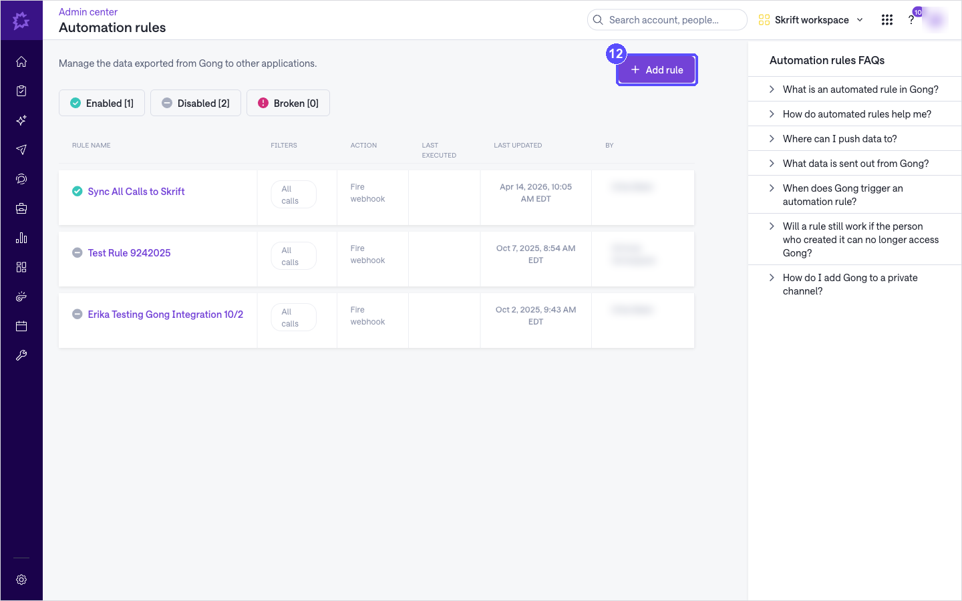Open the dashboard grid sidebar icon

(21, 267)
